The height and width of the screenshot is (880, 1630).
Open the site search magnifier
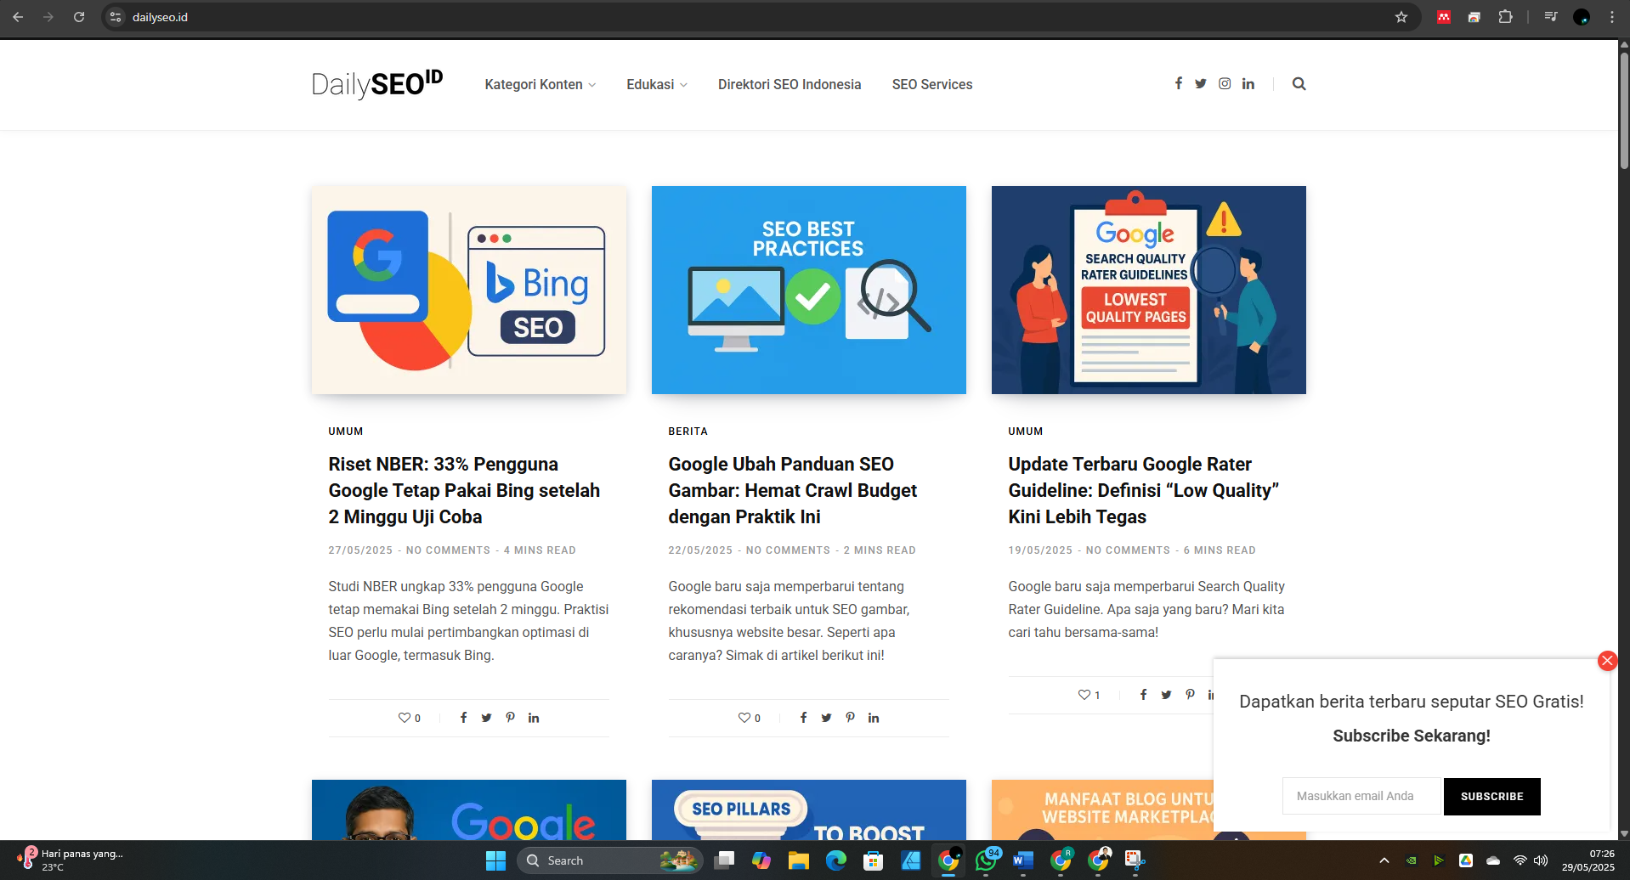coord(1299,83)
